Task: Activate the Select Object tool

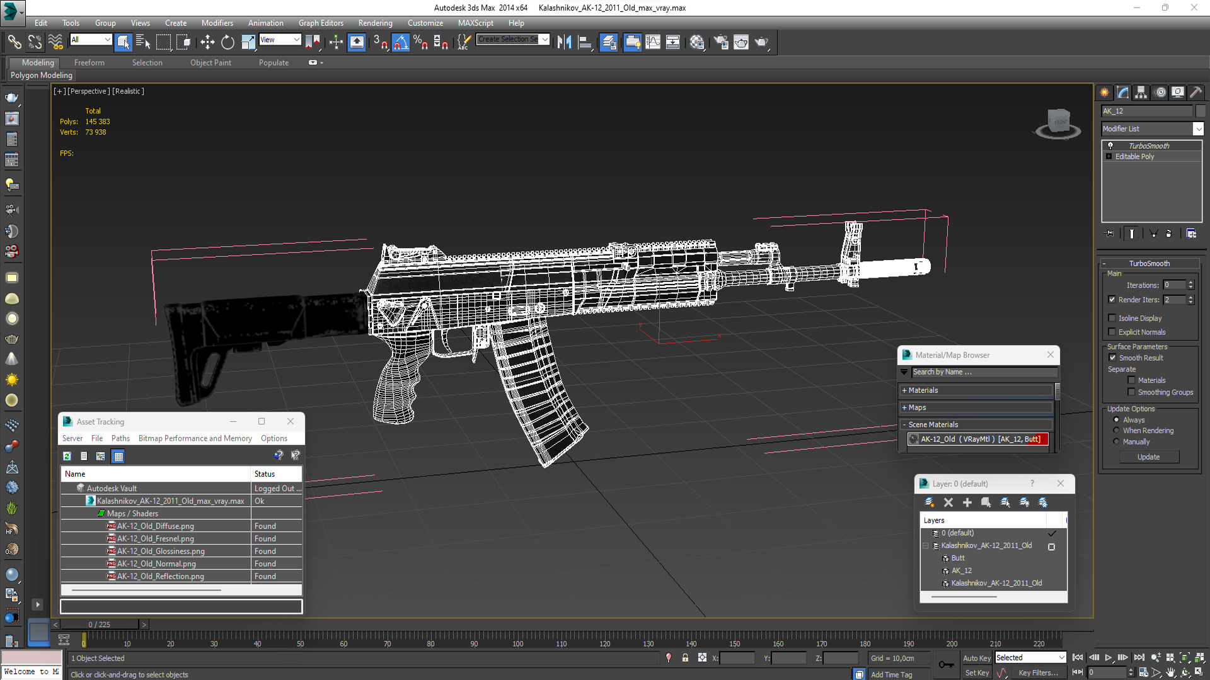Action: 123,42
